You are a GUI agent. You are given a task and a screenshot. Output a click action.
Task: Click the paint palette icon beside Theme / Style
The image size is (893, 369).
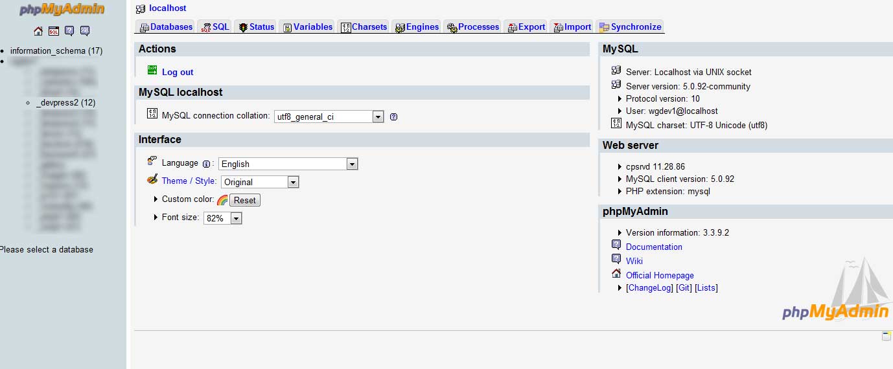pos(152,179)
